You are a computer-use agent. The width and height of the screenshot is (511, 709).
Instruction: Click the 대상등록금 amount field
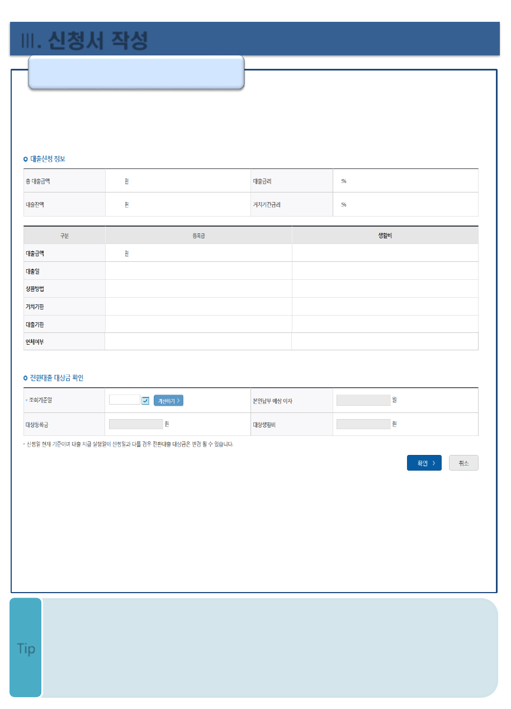click(x=136, y=424)
